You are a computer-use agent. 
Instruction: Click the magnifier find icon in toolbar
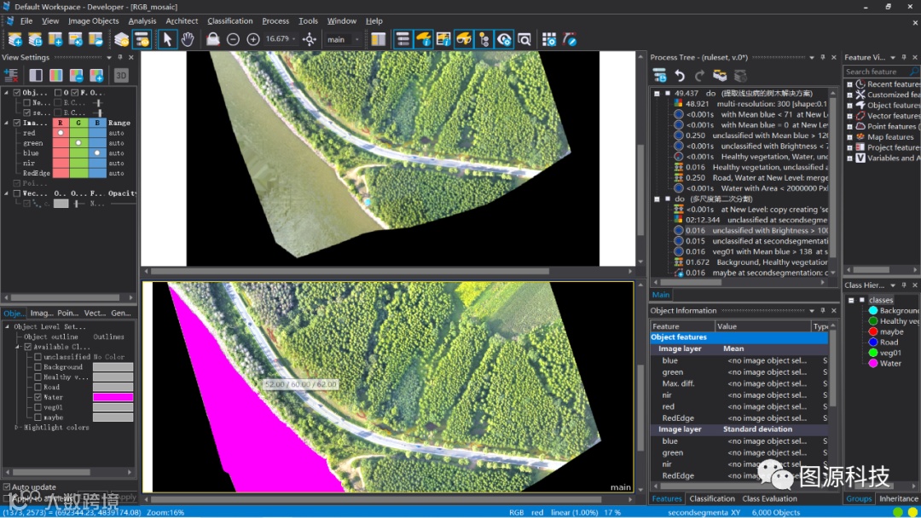point(524,39)
